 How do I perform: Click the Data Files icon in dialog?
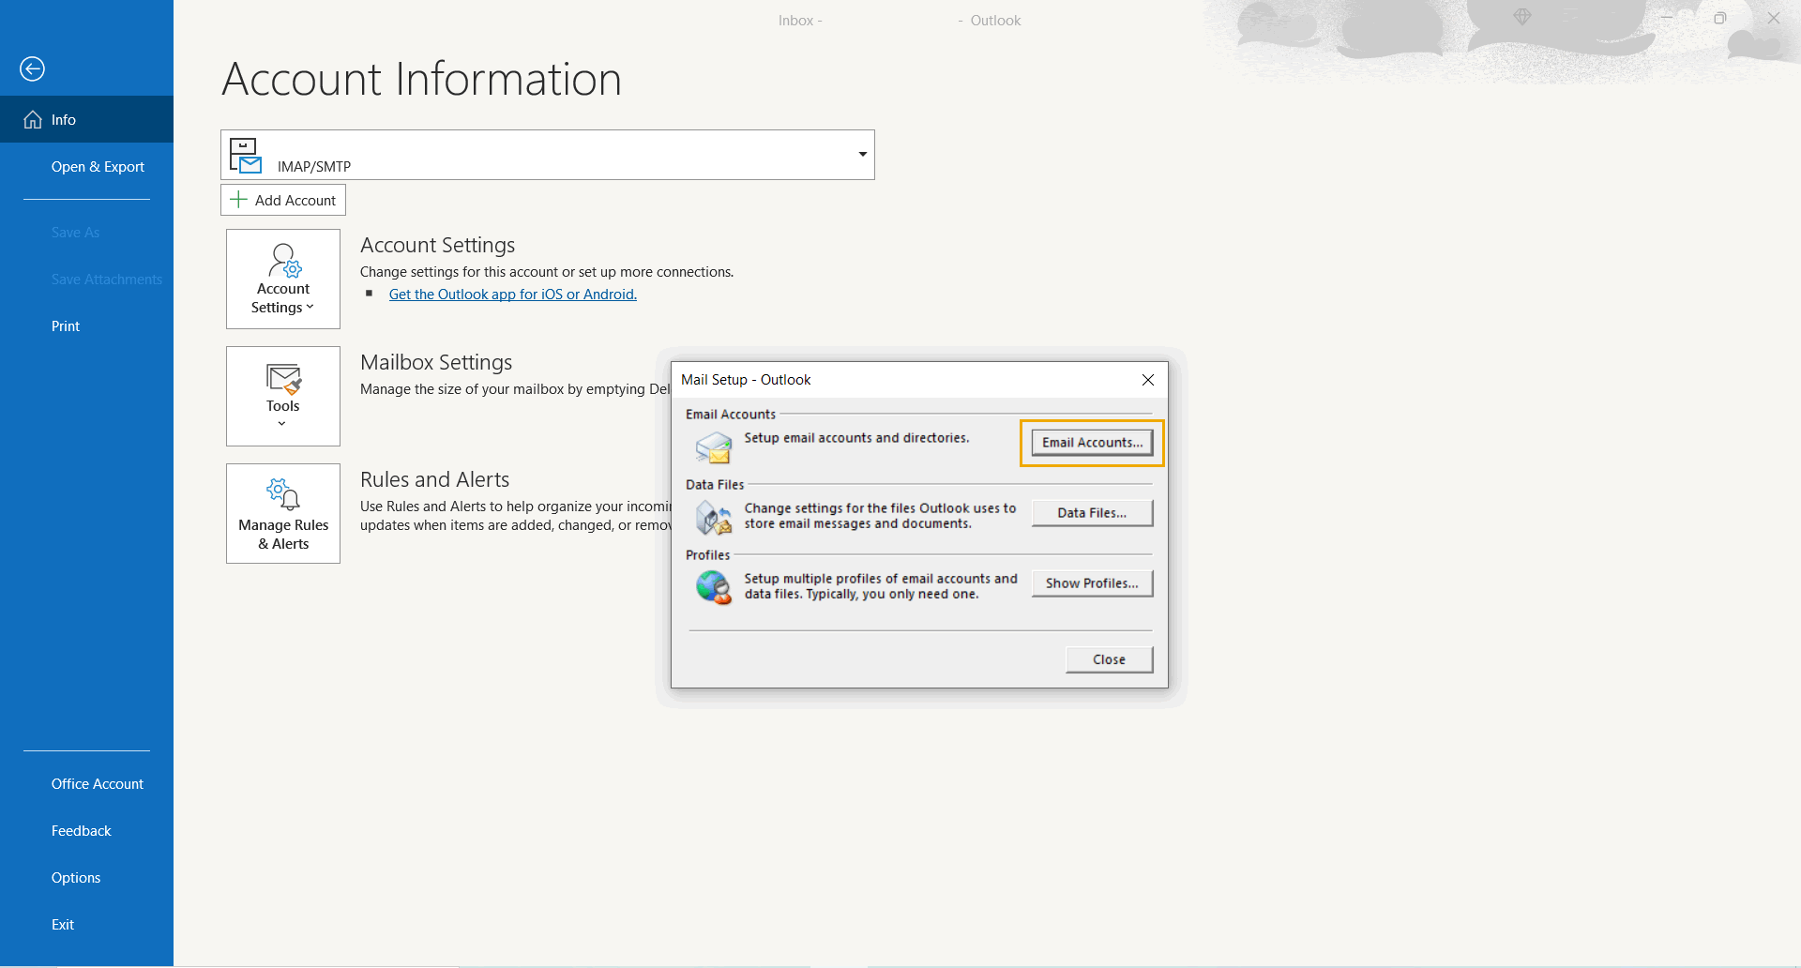pos(713,517)
